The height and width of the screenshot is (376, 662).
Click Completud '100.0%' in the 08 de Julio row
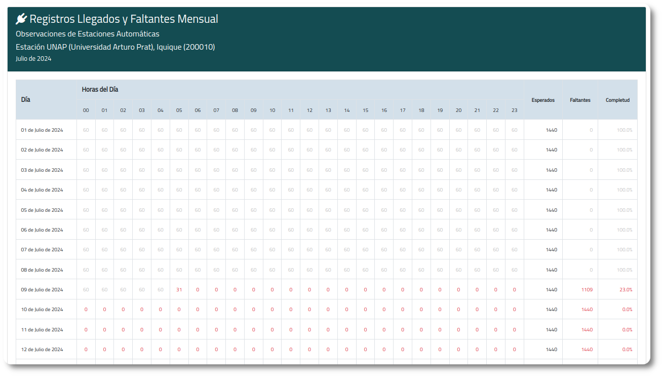[625, 270]
